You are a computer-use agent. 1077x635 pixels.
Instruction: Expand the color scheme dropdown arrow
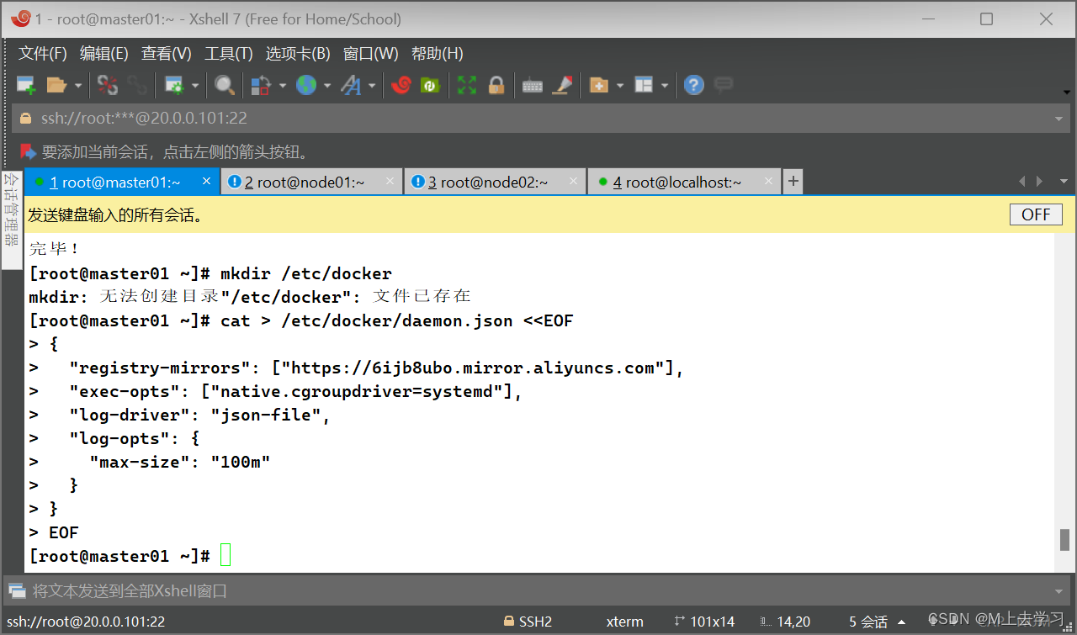coord(283,85)
